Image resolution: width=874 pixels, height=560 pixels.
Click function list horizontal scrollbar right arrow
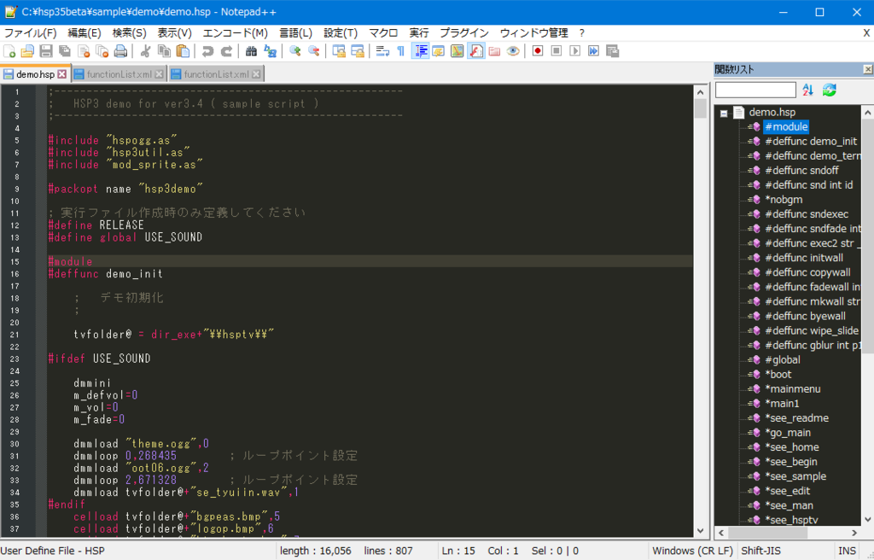point(854,533)
